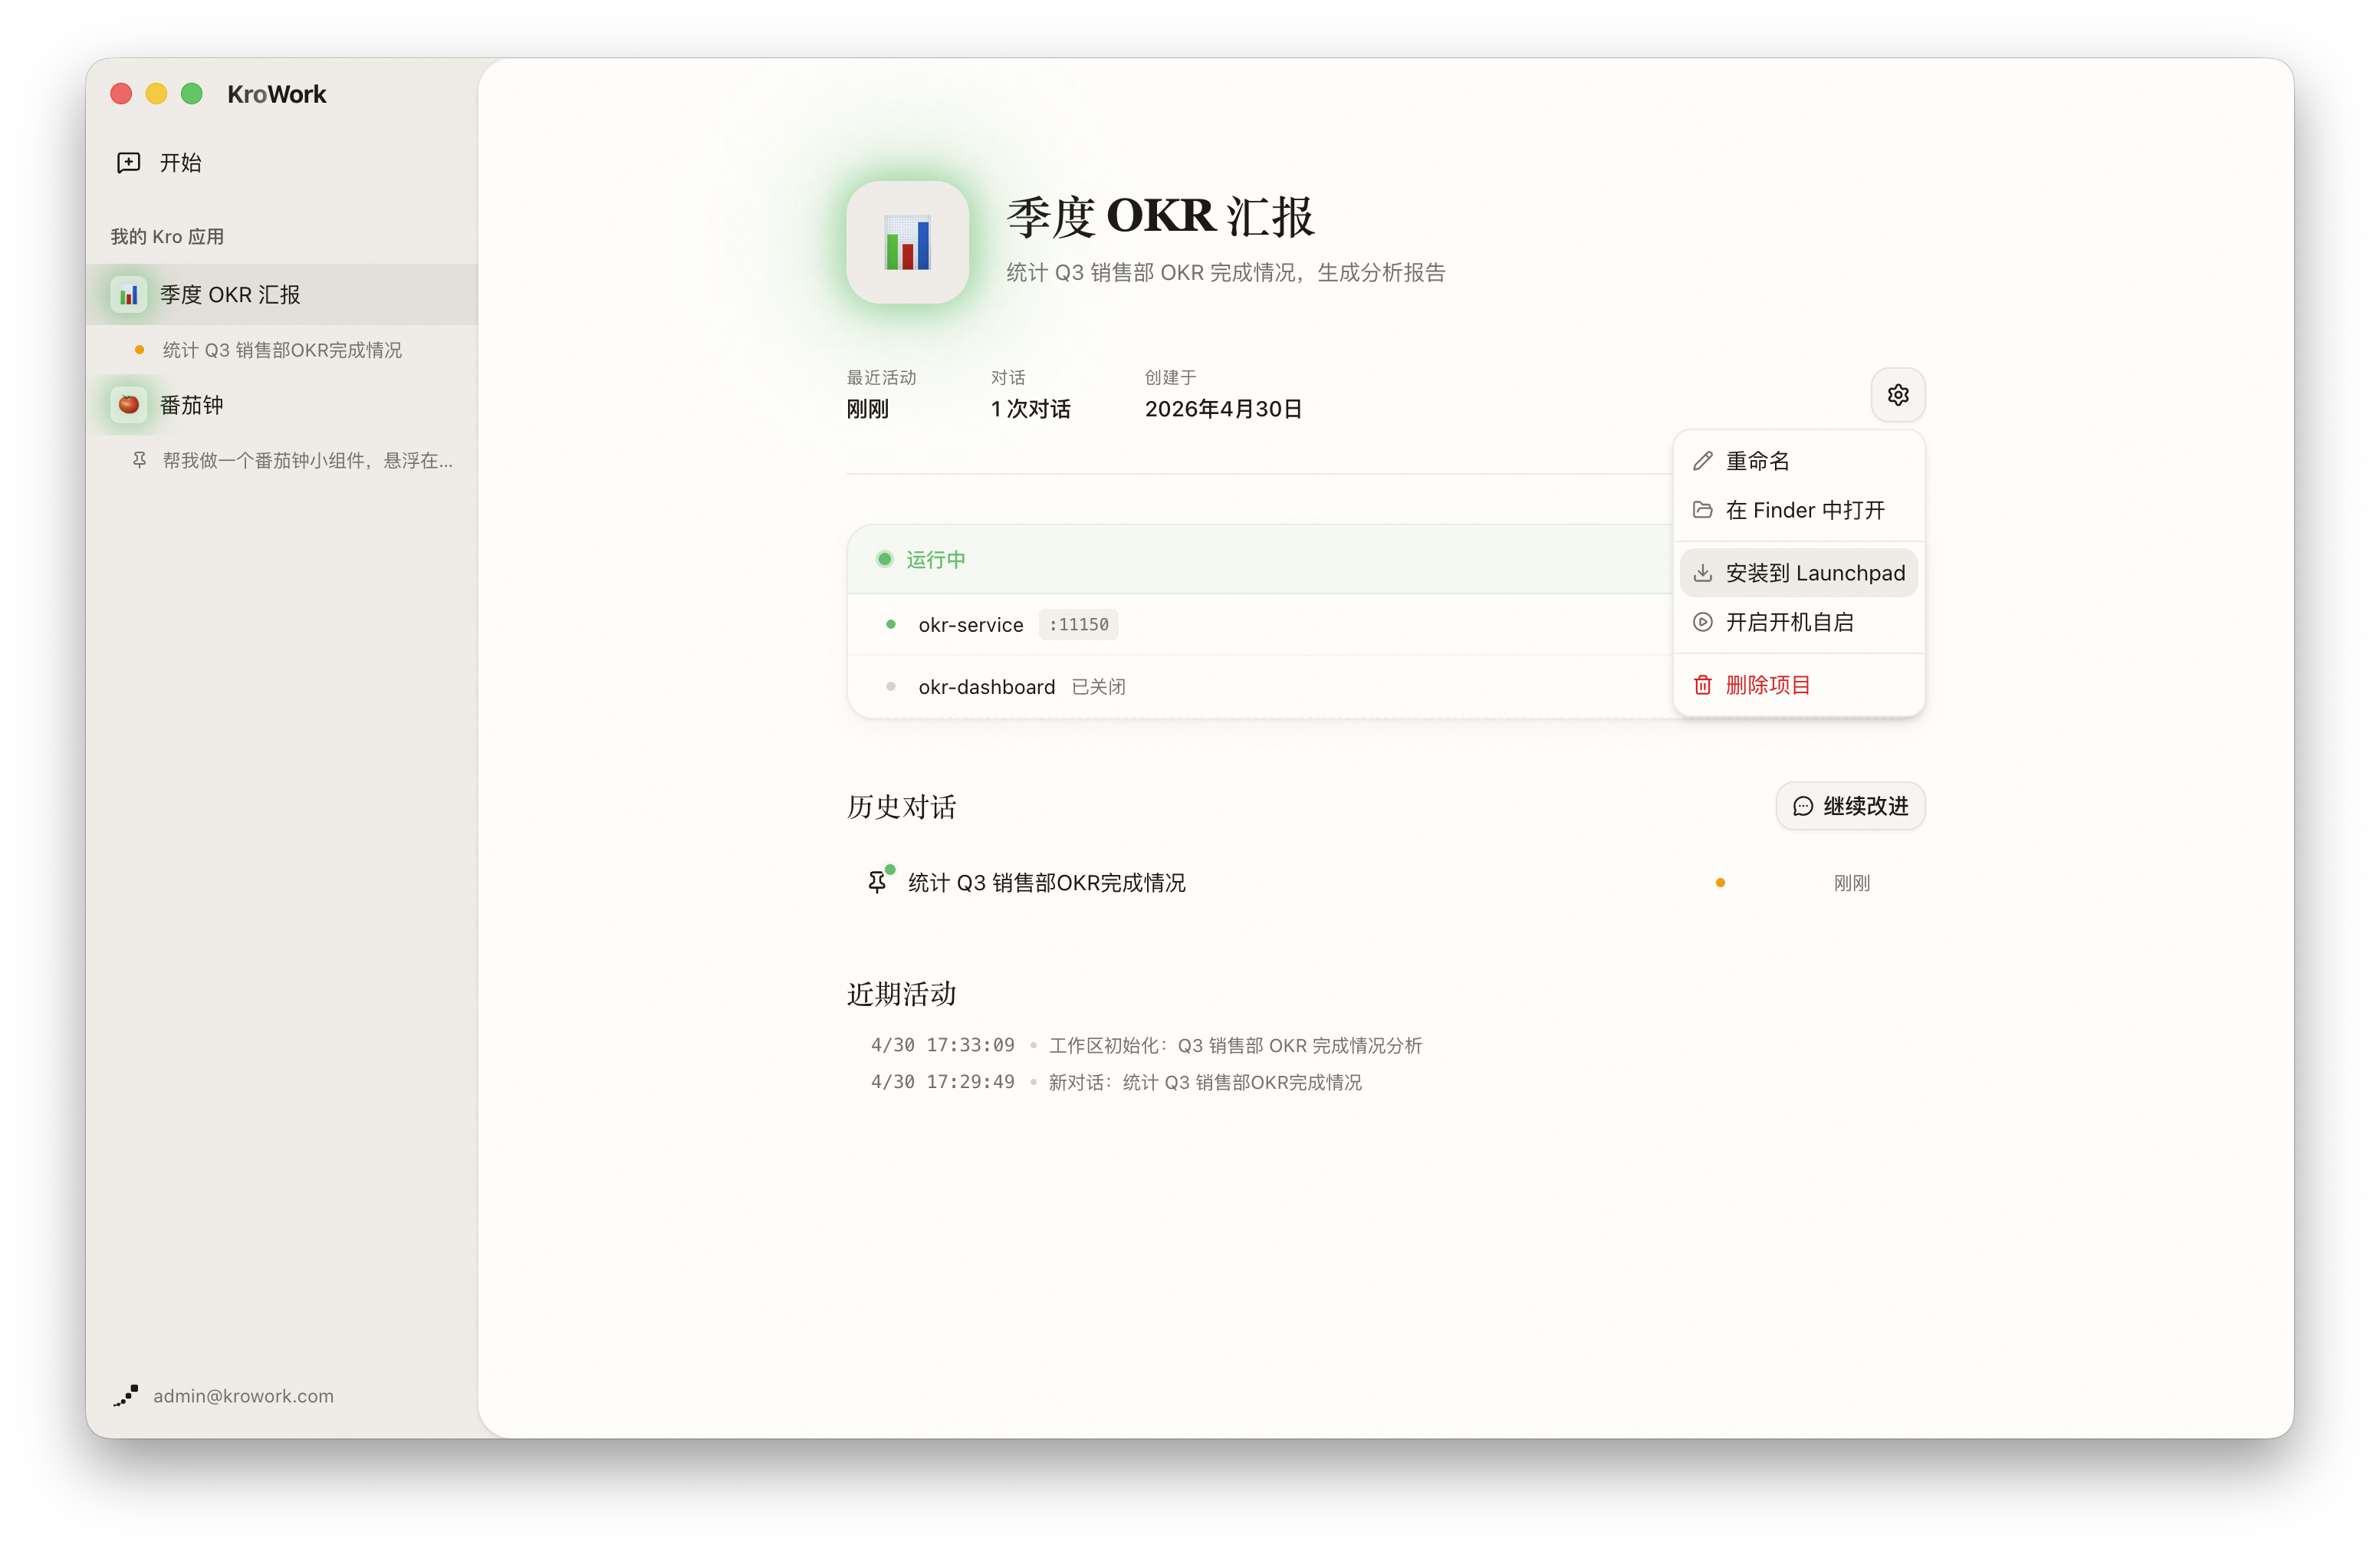The height and width of the screenshot is (1552, 2380).
Task: Click the play circle icon for 开启开机自启
Action: (1702, 622)
